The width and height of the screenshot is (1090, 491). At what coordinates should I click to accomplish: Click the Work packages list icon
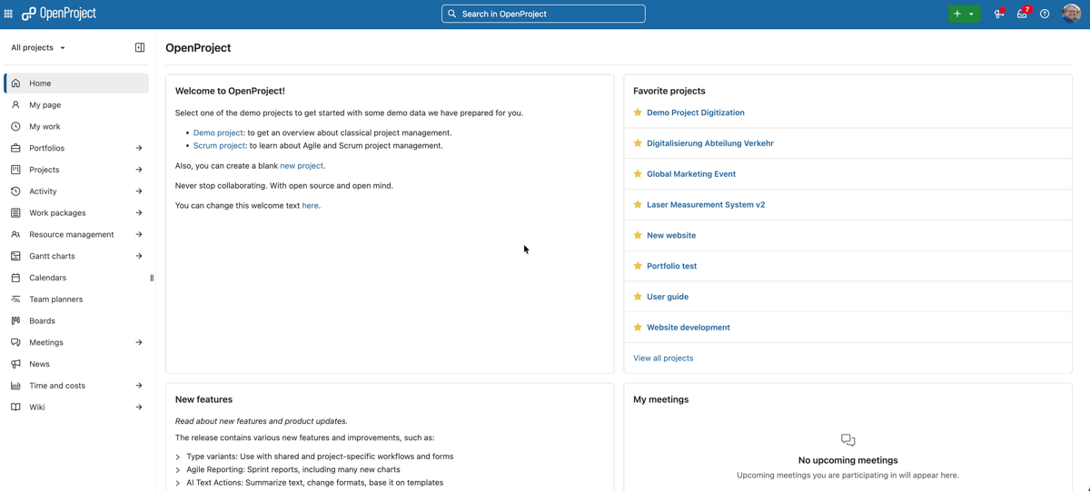click(x=15, y=213)
